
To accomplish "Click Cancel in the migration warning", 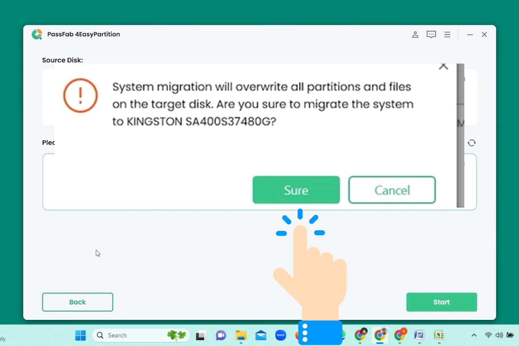I will pyautogui.click(x=392, y=190).
